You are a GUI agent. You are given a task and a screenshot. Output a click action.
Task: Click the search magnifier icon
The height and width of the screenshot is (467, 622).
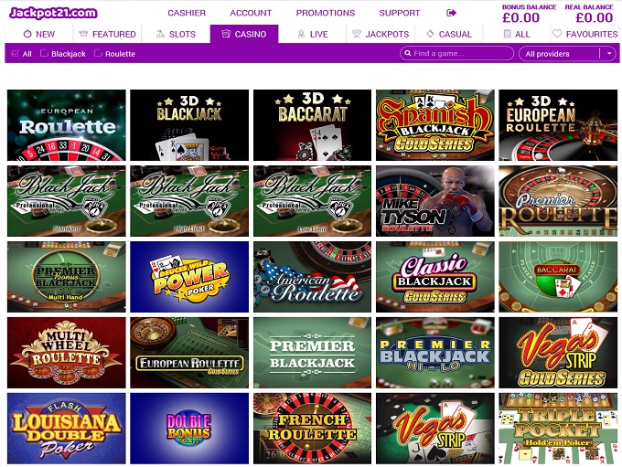click(x=407, y=53)
